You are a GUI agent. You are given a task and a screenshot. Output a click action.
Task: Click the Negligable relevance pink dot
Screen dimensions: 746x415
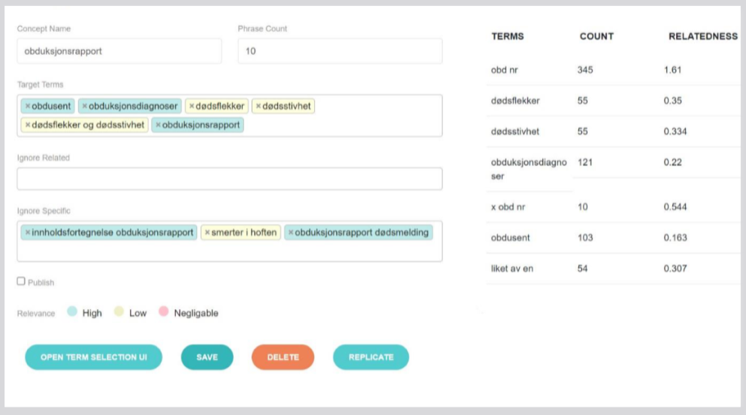coord(163,311)
